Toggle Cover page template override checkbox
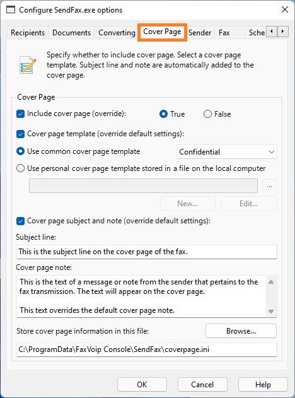 tap(20, 134)
